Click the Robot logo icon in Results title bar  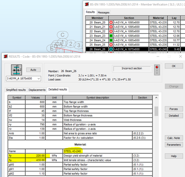[6, 56]
